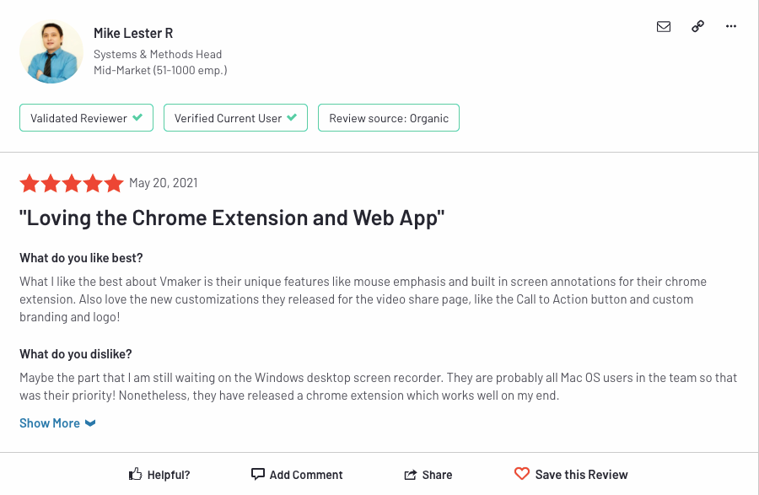
Task: Click the Add Comment speech bubble icon
Action: (257, 474)
